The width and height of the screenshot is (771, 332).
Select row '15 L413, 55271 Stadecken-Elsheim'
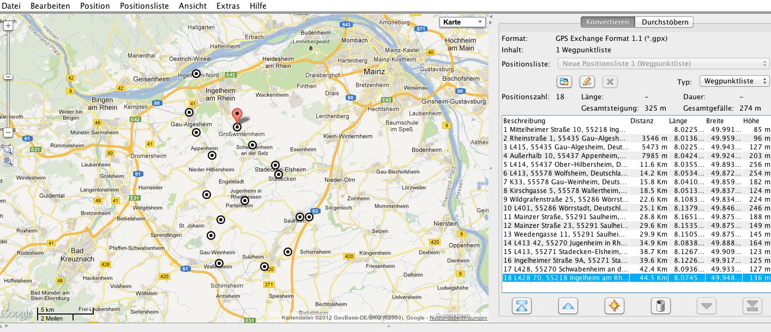636,252
